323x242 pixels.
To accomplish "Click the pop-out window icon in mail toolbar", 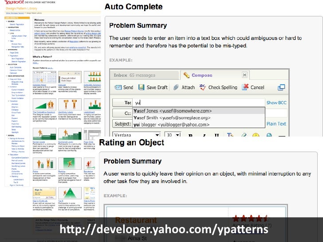I will (281, 87).
